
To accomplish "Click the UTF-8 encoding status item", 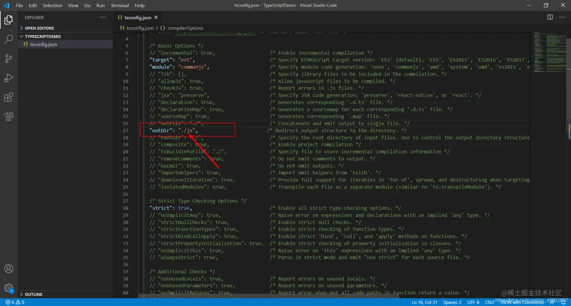I will 474,302.
